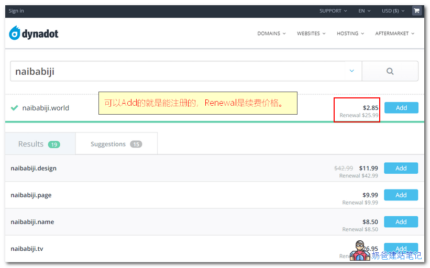Open the WEBSITES menu
This screenshot has width=430, height=268.
point(311,33)
